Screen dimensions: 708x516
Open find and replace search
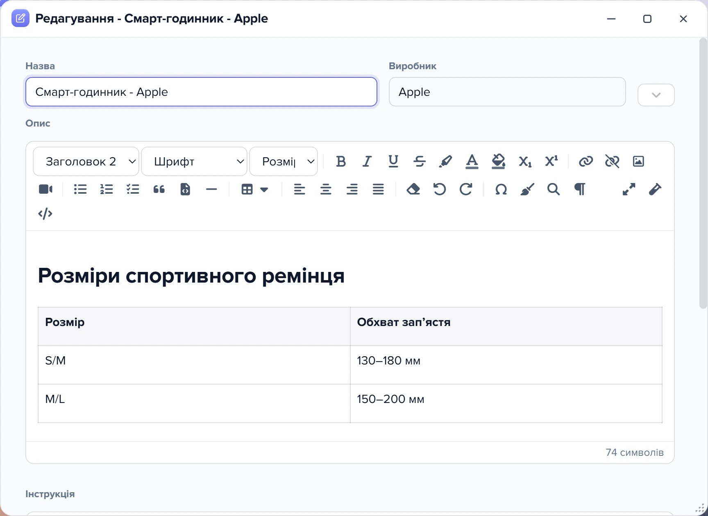(x=553, y=189)
